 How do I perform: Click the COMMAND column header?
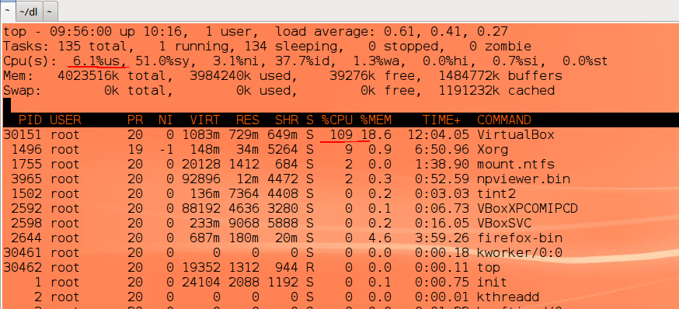click(x=504, y=120)
